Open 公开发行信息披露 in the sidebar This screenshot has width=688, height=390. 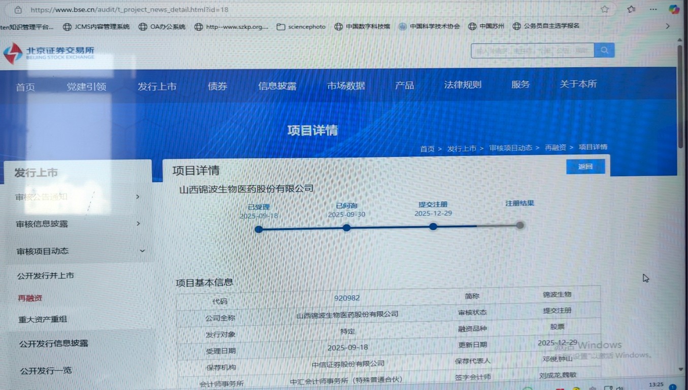click(54, 343)
